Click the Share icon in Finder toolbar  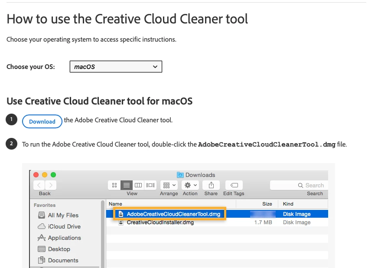coord(211,185)
